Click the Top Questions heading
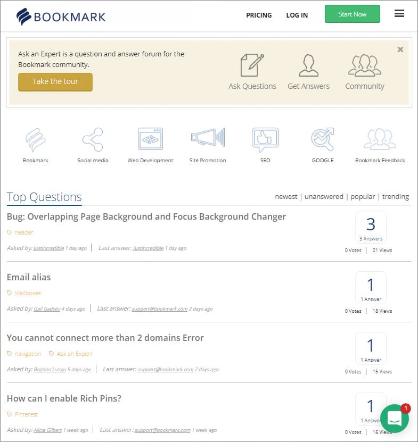This screenshot has width=418, height=442. [x=44, y=197]
